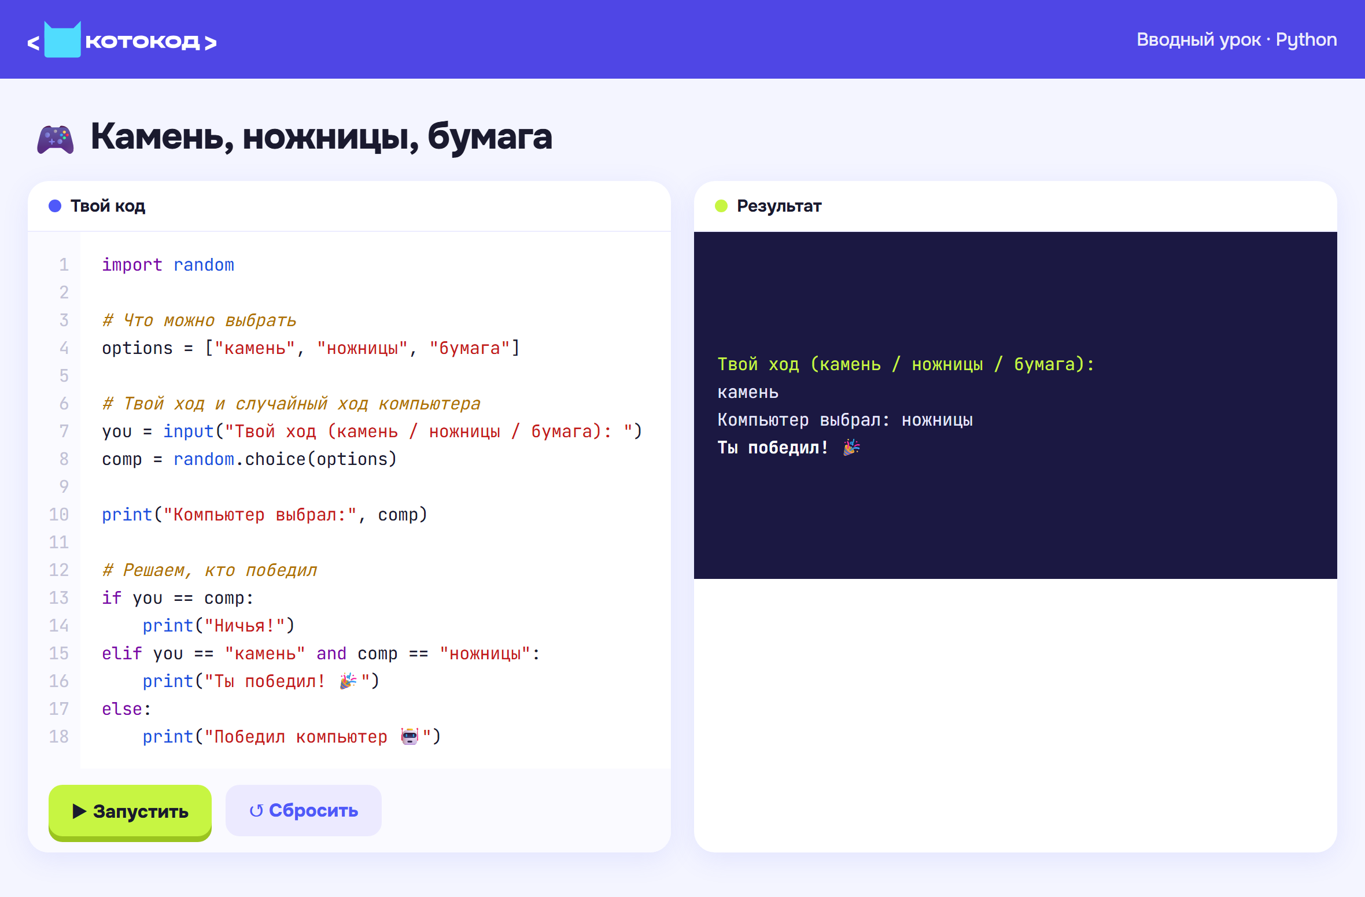Click output line Компьютер выбрал: ножницы

[x=845, y=419]
